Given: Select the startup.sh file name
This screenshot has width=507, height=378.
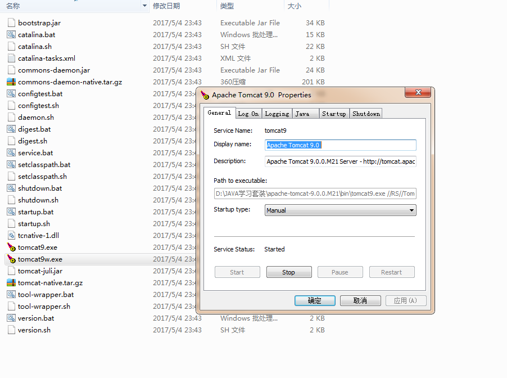Looking at the screenshot, I should [34, 224].
